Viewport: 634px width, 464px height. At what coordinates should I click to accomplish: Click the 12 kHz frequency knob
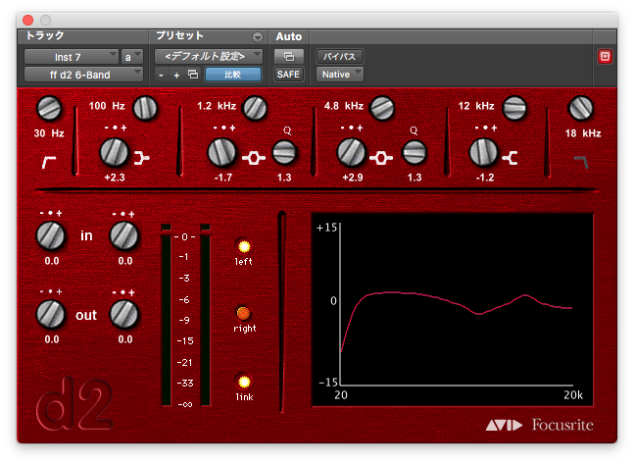point(514,108)
